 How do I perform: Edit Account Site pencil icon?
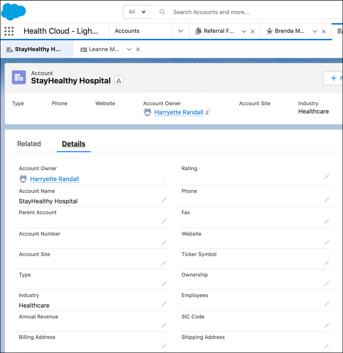[164, 263]
